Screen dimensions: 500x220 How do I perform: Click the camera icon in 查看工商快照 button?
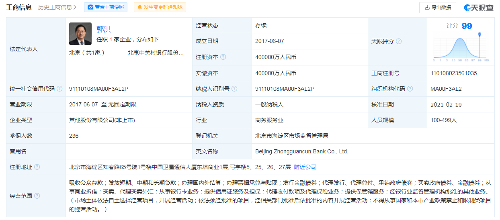coord(90,7)
